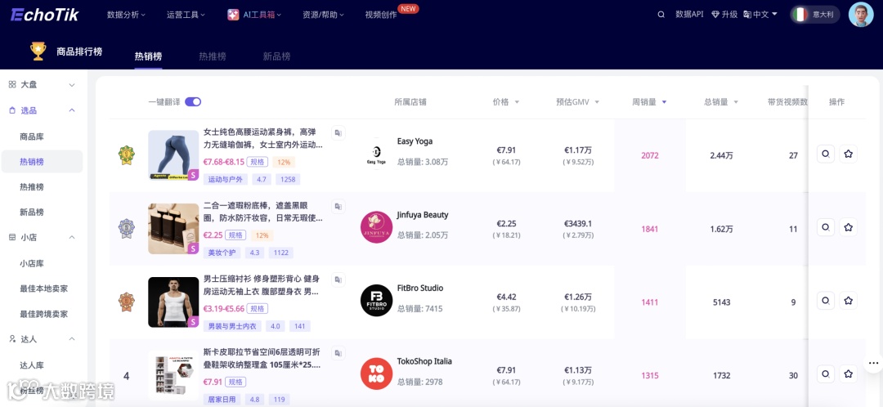Open the concealer stick product thumbnail
Screen dimensions: 883x407
coord(173,229)
